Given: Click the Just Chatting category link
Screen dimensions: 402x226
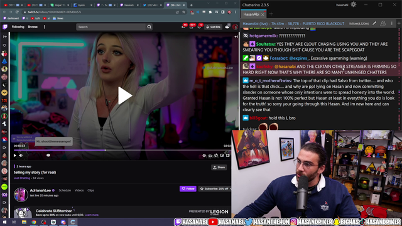Looking at the screenshot, I should point(22,178).
